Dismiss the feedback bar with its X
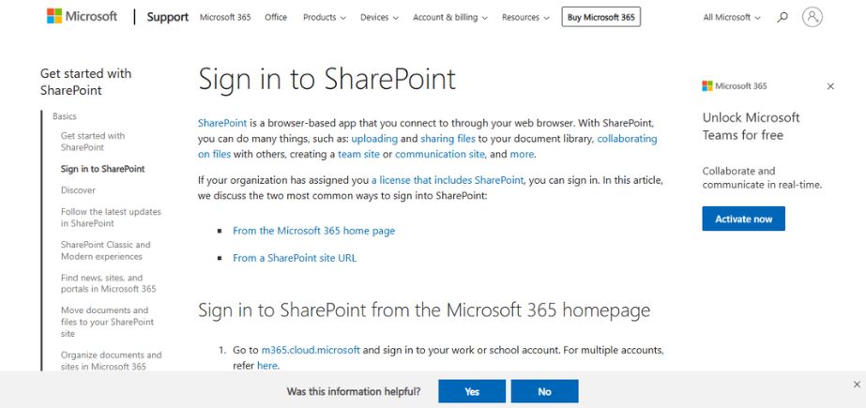 click(857, 385)
